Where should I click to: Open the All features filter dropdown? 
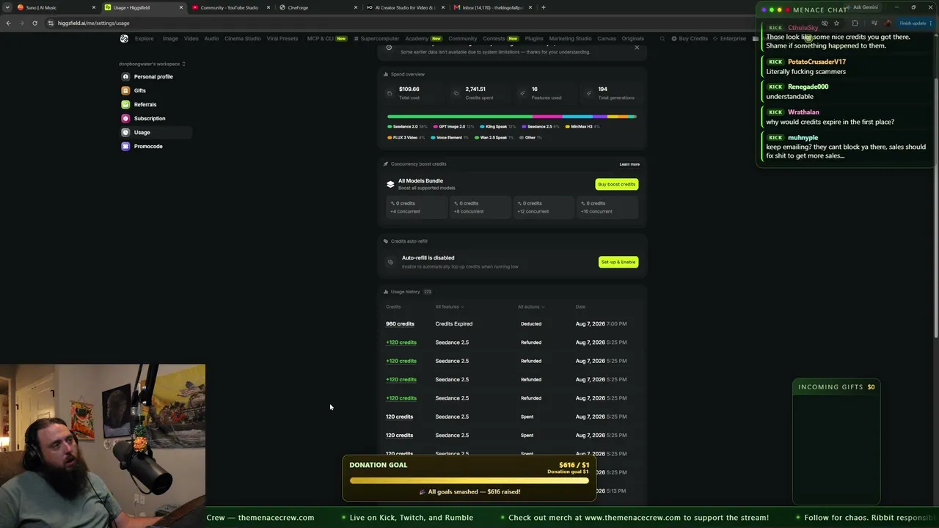pos(449,307)
